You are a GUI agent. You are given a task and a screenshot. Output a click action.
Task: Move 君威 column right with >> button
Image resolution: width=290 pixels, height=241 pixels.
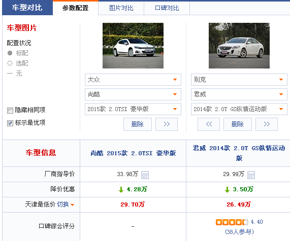[x=267, y=124]
